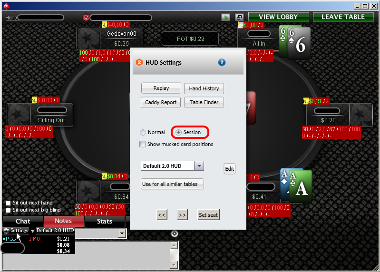This screenshot has width=380, height=272.
Task: Click the Replay button
Action: click(161, 88)
